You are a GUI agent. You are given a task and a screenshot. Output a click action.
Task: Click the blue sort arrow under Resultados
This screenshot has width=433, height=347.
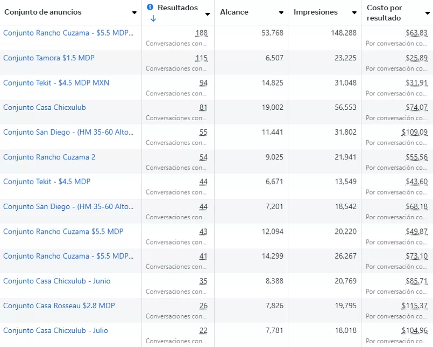[x=153, y=19]
